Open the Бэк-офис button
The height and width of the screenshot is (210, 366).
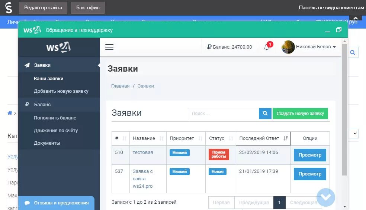88,8
